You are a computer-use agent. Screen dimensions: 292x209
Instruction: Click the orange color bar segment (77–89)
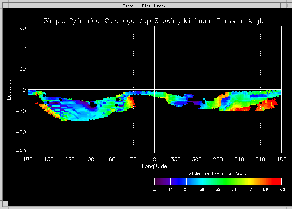coord(257,181)
